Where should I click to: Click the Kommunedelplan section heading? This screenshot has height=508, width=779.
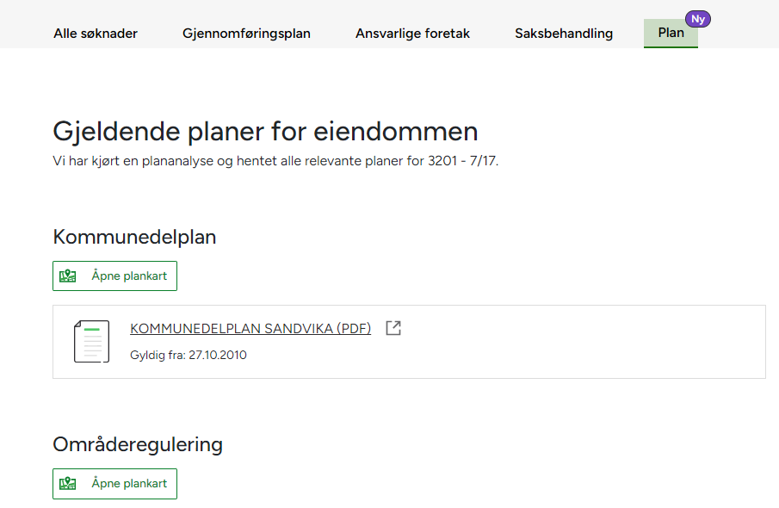[133, 236]
